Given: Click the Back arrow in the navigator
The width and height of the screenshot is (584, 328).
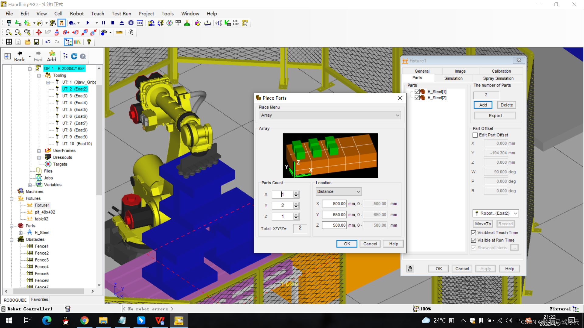Looking at the screenshot, I should pyautogui.click(x=19, y=56).
